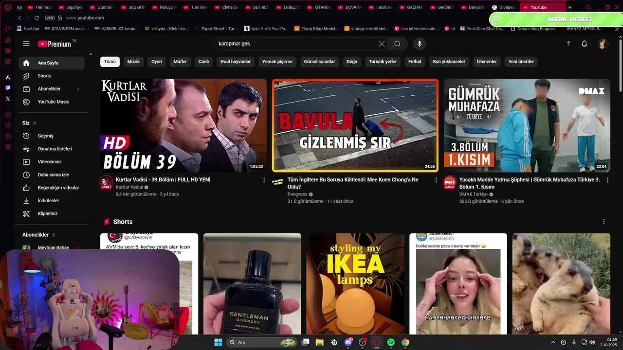Open Shorts shelf three-dot menu
This screenshot has height=350, width=623.
click(x=604, y=222)
